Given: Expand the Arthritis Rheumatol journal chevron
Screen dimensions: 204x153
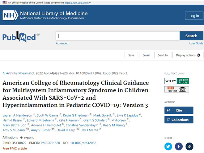Looking at the screenshot, I should coord(4,73).
